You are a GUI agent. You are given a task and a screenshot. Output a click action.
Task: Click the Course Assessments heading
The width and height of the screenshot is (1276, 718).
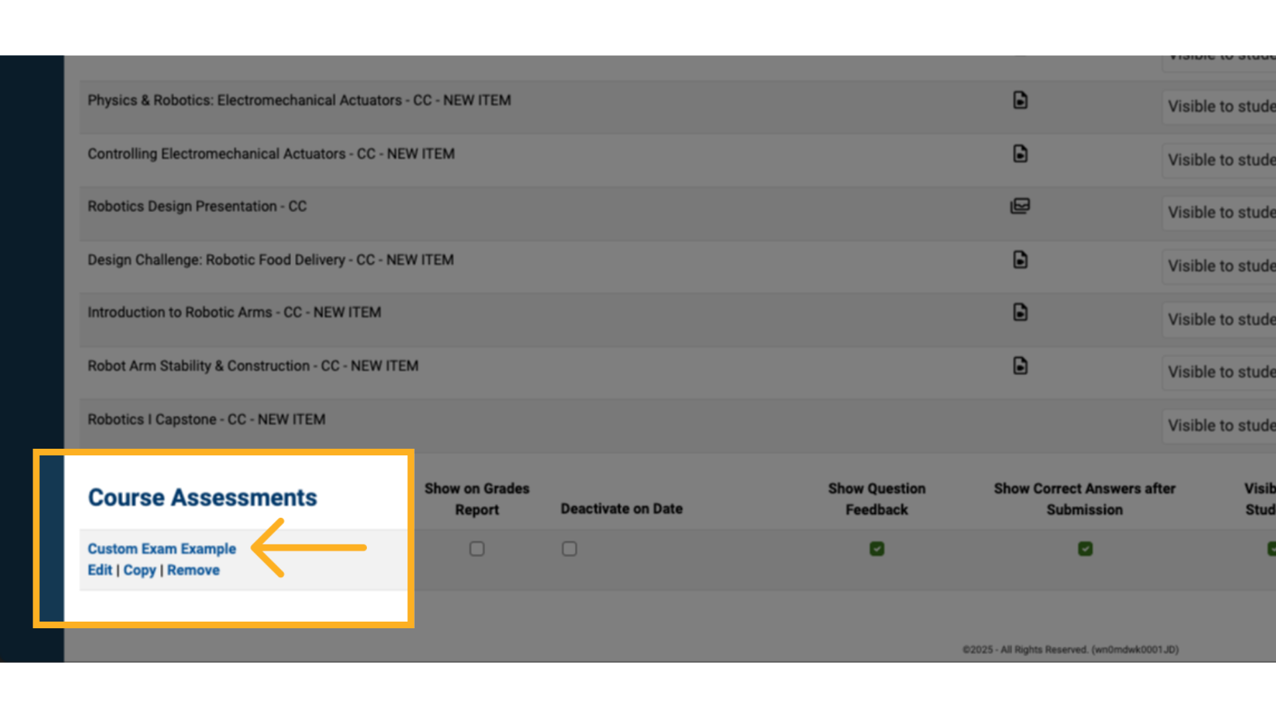point(203,497)
